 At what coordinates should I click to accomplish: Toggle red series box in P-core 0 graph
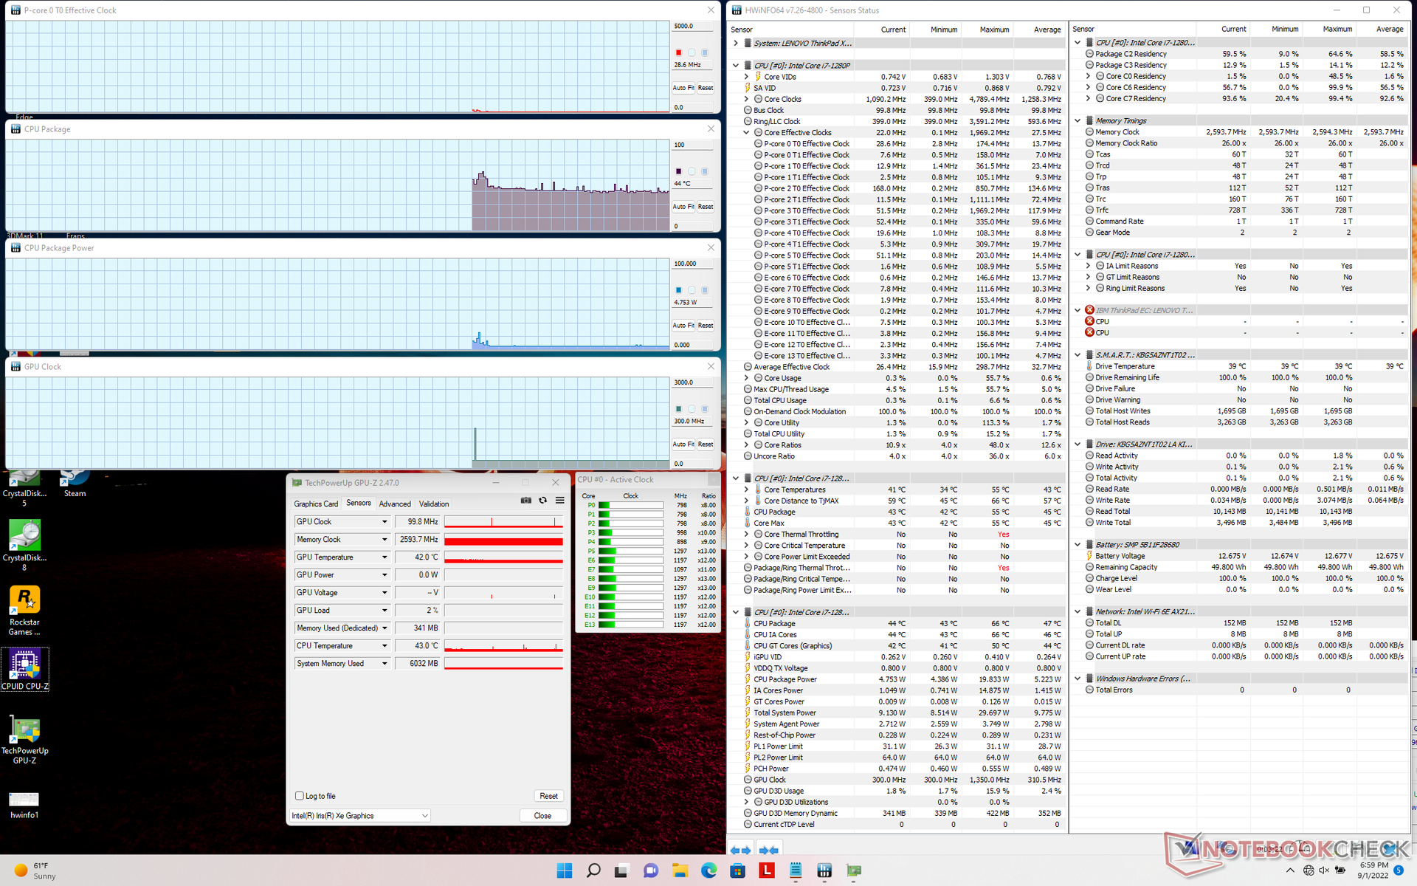coord(678,52)
